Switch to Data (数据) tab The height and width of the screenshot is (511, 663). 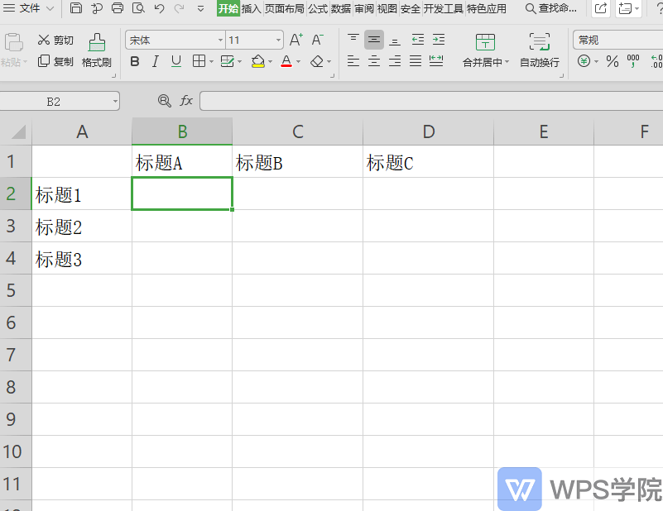pyautogui.click(x=341, y=8)
